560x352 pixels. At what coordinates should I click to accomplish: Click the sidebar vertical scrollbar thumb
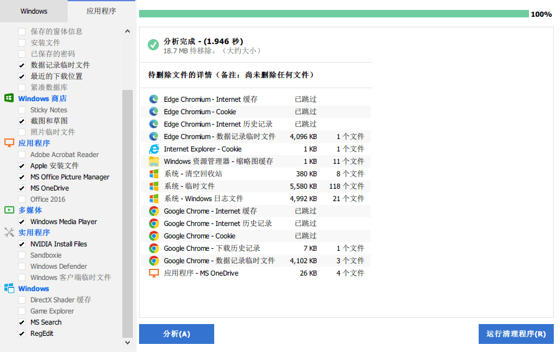point(127,214)
